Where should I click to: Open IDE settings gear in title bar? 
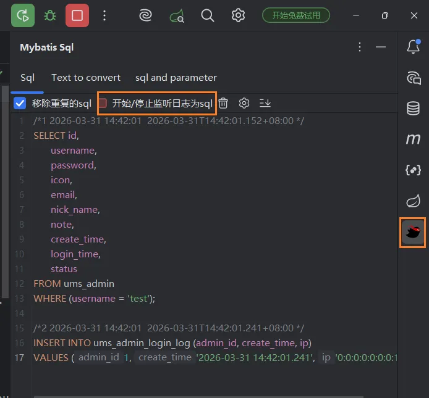[238, 15]
